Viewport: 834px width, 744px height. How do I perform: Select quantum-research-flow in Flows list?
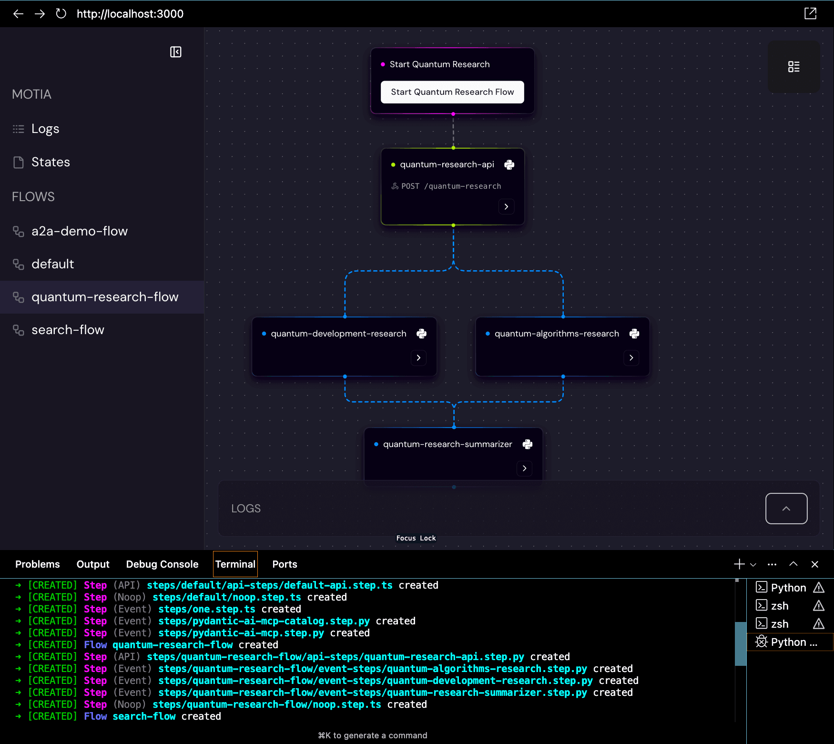tap(102, 297)
